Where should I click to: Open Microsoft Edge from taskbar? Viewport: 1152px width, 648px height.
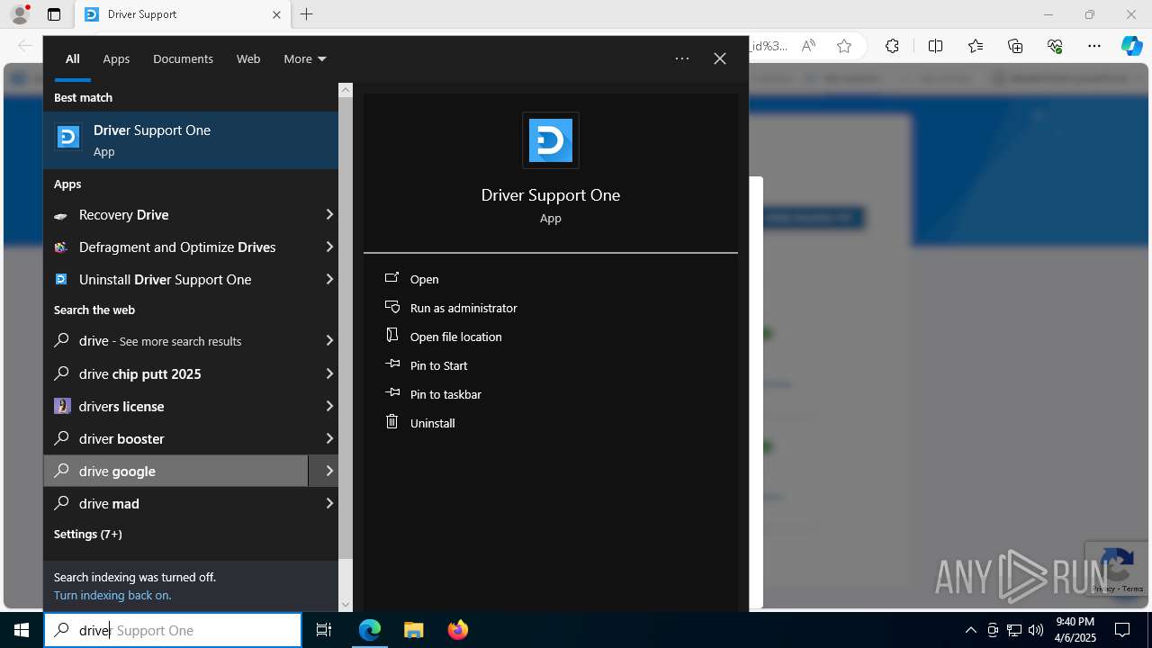click(370, 630)
